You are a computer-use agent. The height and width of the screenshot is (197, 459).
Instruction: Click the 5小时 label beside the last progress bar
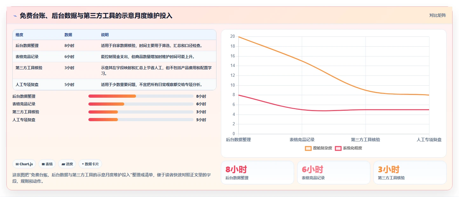point(201,120)
